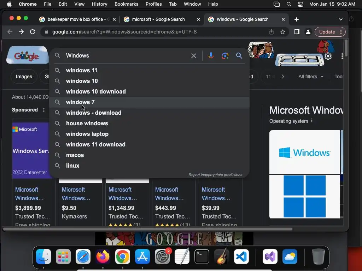
Task: Click Report inappropriate predictions link
Action: coord(215,175)
